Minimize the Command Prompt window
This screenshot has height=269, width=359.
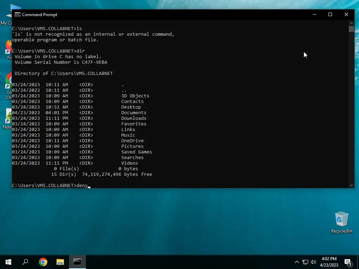[314, 14]
